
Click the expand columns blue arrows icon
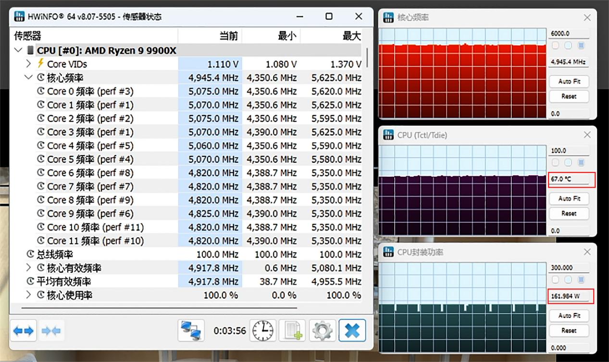(x=24, y=330)
